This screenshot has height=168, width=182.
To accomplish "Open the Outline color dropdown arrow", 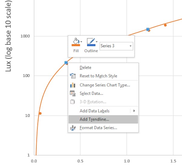I will [96, 41].
